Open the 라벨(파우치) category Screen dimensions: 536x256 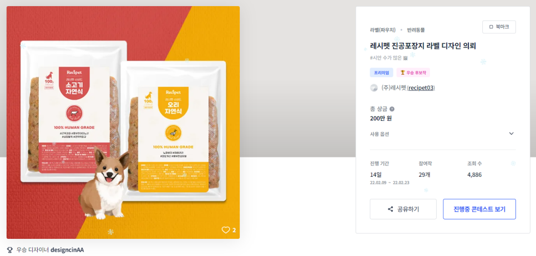pos(382,30)
